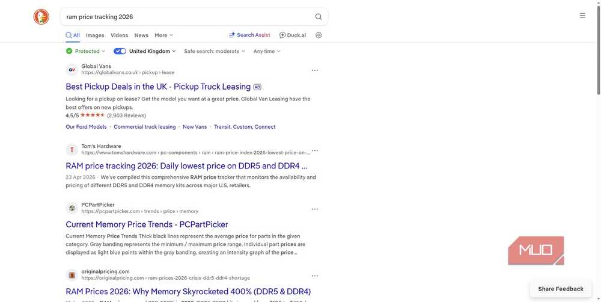This screenshot has width=601, height=302.
Task: Open Commercial truck leasing sitelink
Action: tap(144, 126)
